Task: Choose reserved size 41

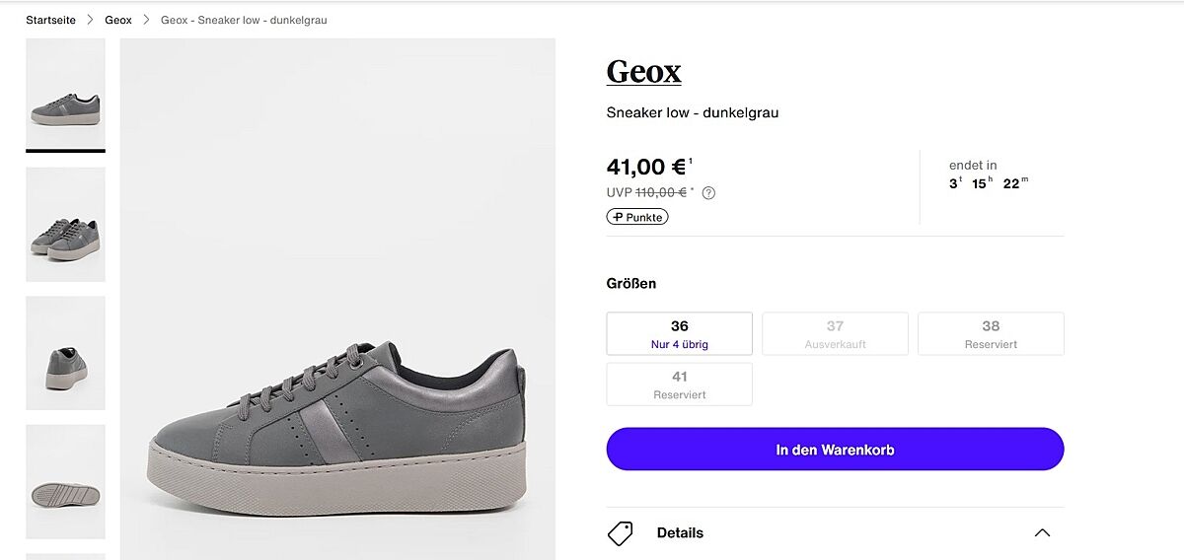Action: tap(679, 385)
